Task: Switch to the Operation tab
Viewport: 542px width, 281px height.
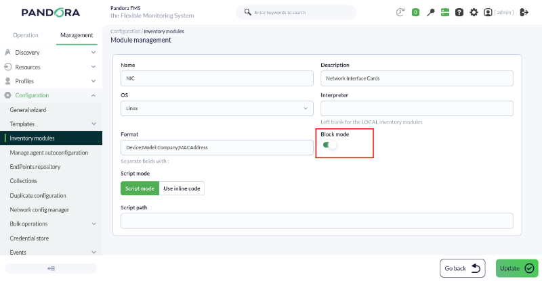Action: tap(26, 35)
